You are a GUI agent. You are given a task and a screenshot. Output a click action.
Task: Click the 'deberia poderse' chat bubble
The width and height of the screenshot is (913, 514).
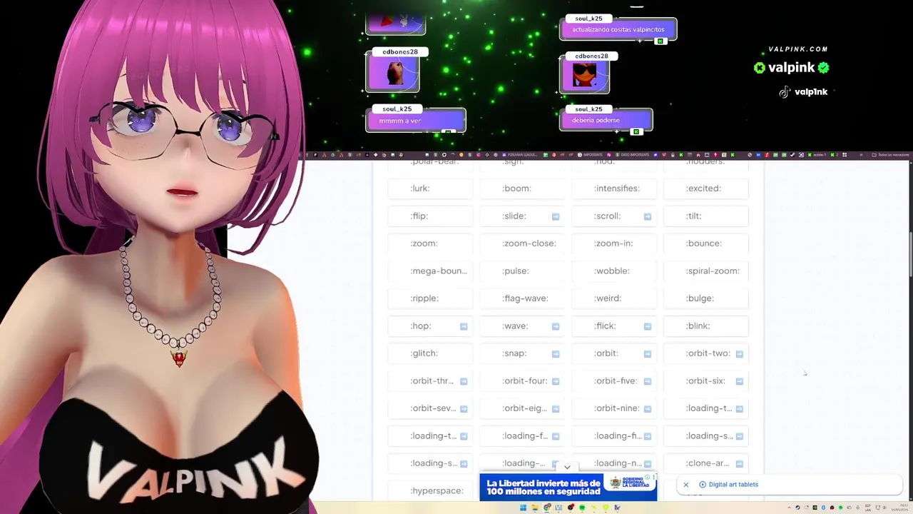pos(606,120)
